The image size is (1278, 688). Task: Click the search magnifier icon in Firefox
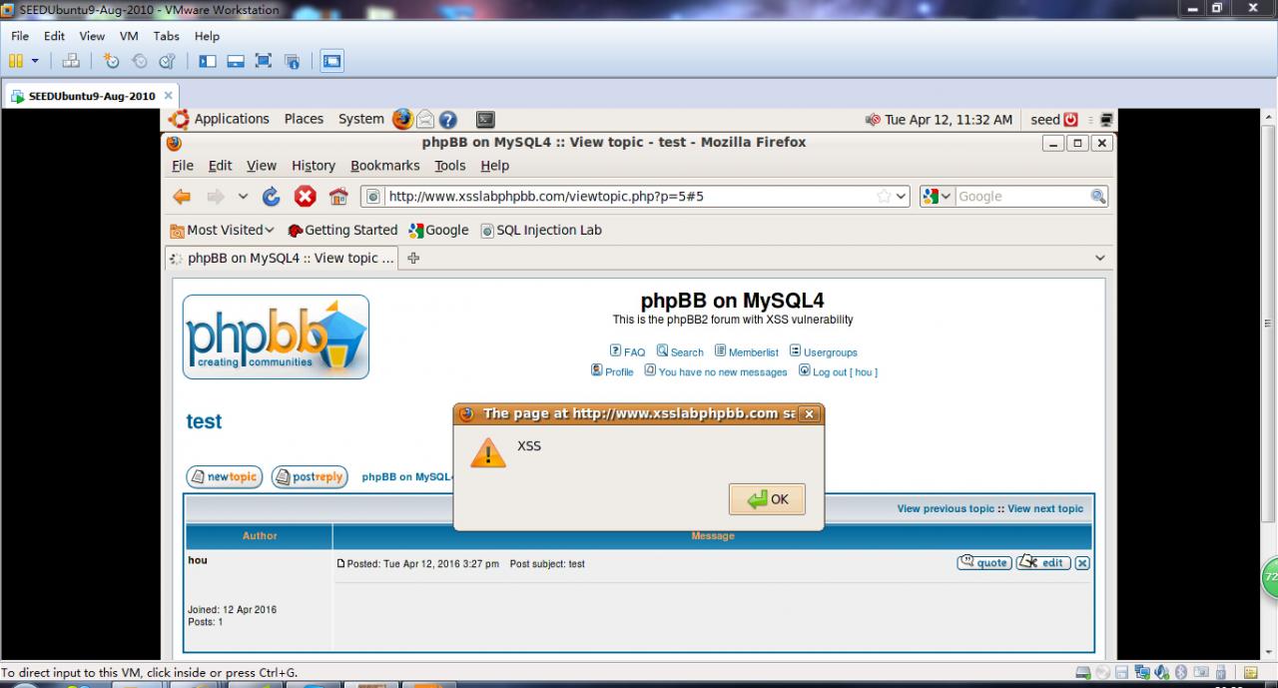click(1098, 197)
